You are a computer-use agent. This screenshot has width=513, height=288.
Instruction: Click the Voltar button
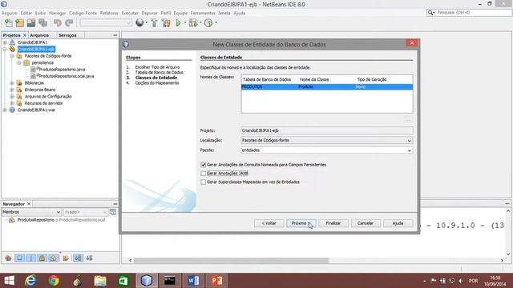point(269,223)
